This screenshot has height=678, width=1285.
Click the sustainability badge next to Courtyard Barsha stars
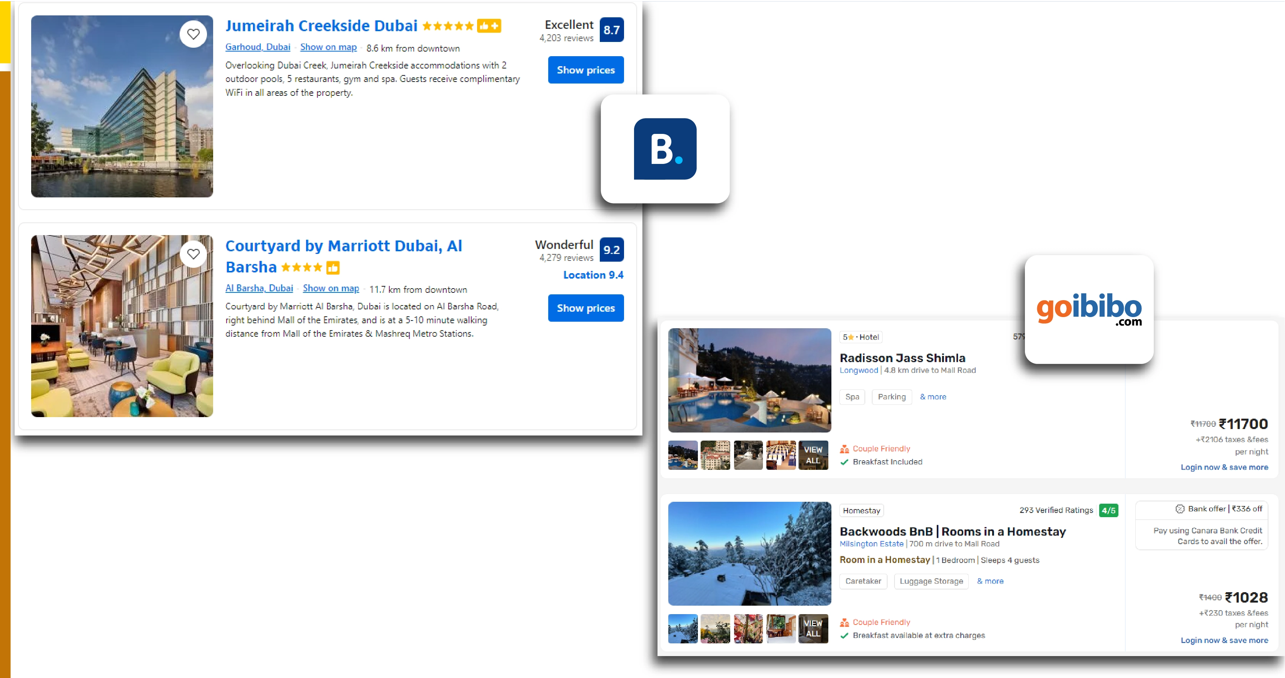pyautogui.click(x=333, y=267)
